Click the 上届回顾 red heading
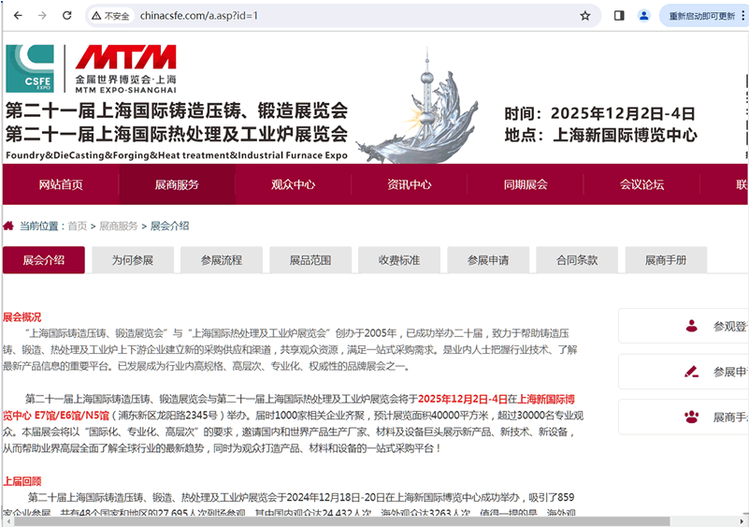This screenshot has width=749, height=527. point(22,481)
